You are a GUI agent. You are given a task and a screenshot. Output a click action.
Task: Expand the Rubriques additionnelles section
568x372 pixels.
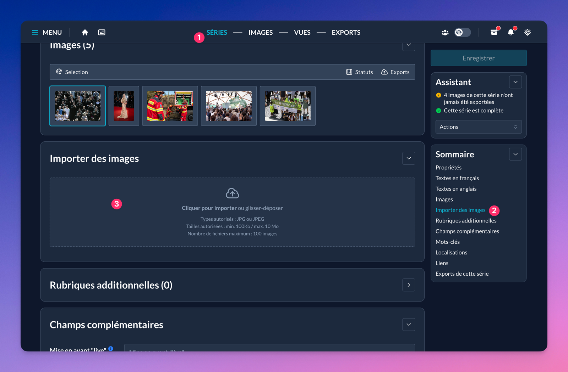[409, 285]
